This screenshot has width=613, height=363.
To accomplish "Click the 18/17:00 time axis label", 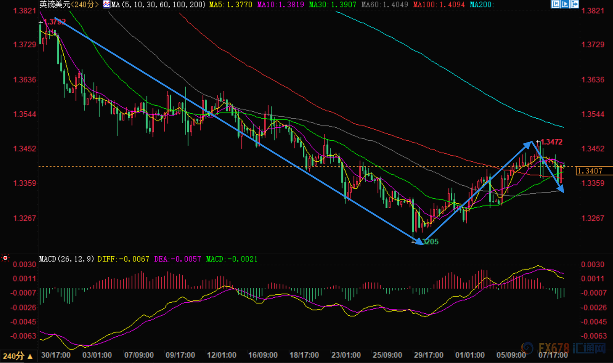I will pos(304,355).
